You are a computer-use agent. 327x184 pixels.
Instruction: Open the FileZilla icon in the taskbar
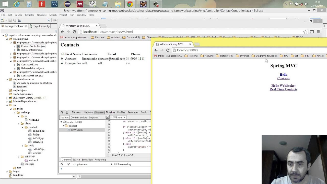(42, 4)
